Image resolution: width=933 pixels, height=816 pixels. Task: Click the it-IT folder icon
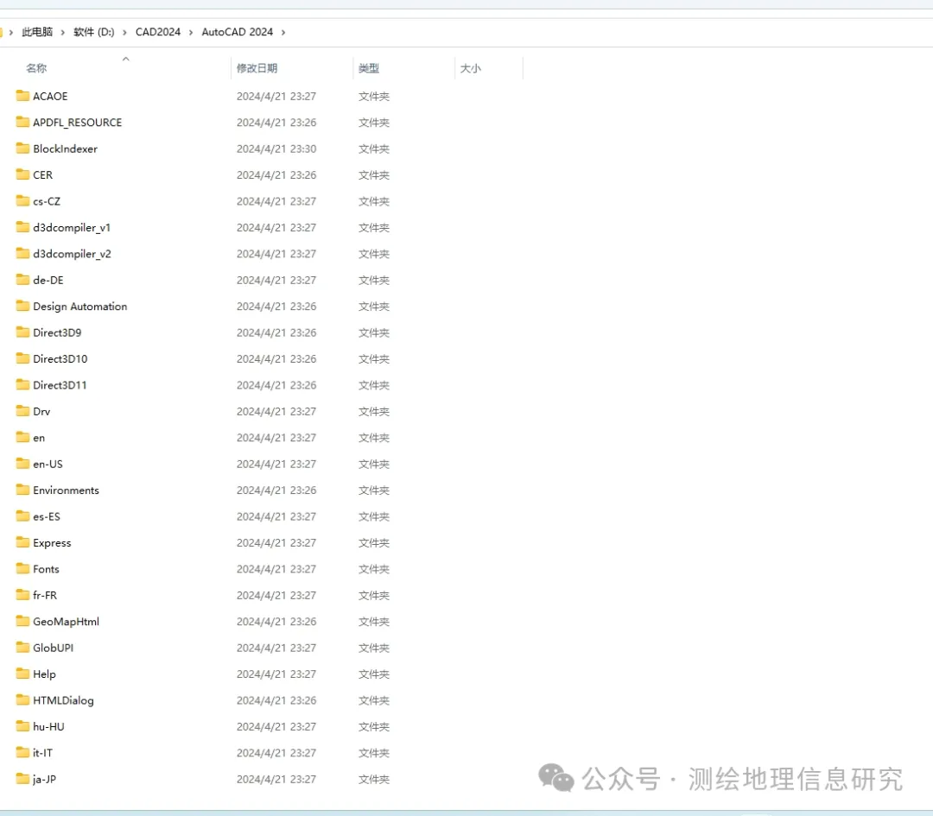(x=22, y=752)
